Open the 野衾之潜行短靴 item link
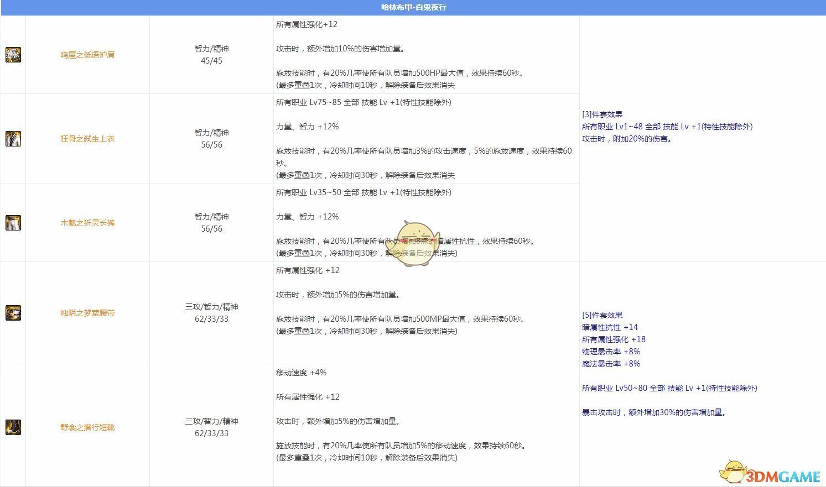Image resolution: width=826 pixels, height=487 pixels. click(x=88, y=427)
